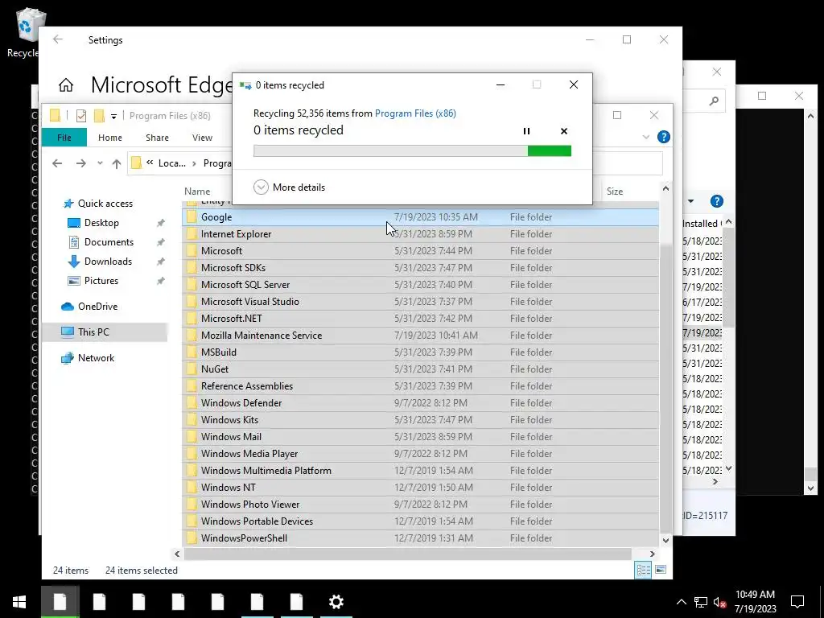Open the Settings gear taskbar icon

point(336,602)
